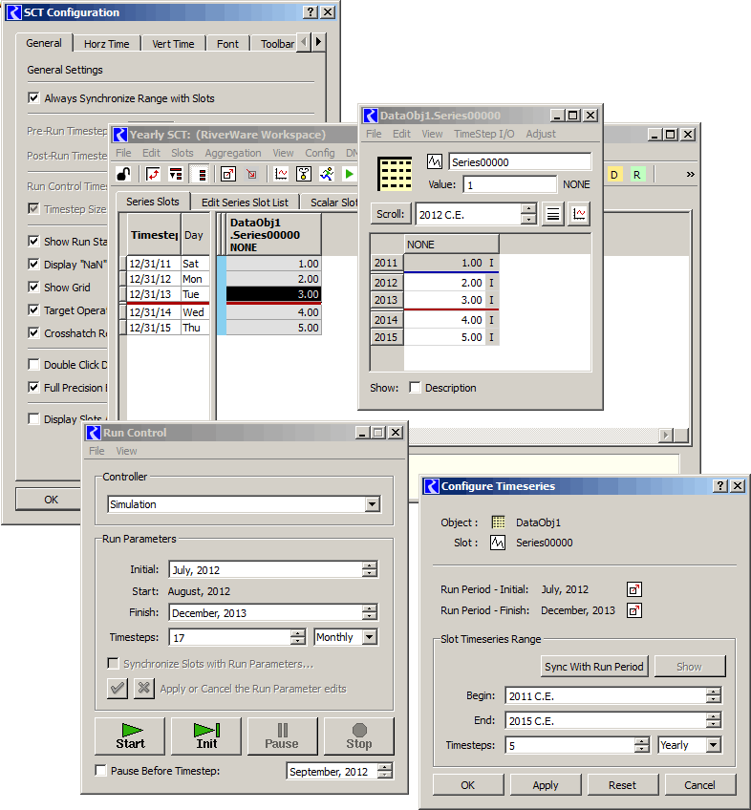
Task: Open the Aggregation menu in Yearly SCT
Action: click(233, 153)
